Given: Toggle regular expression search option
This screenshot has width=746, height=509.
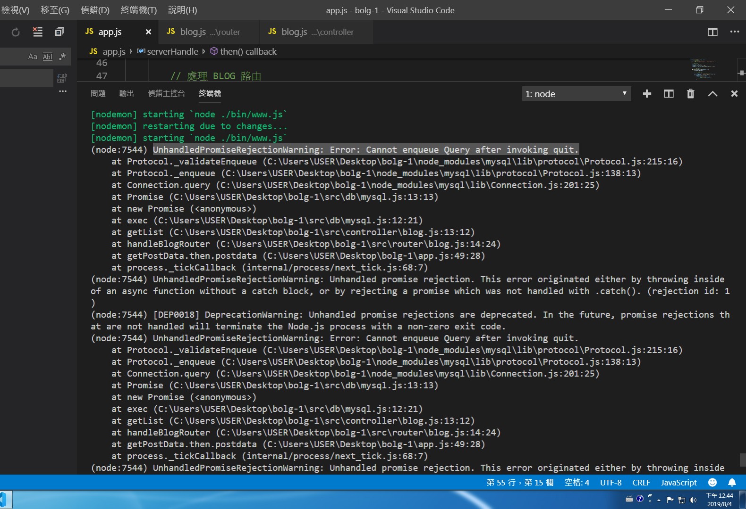Looking at the screenshot, I should click(62, 57).
